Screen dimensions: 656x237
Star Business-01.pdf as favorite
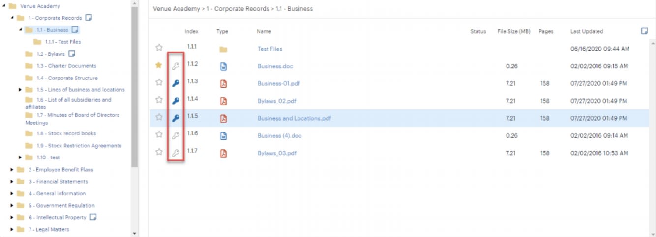click(x=159, y=82)
